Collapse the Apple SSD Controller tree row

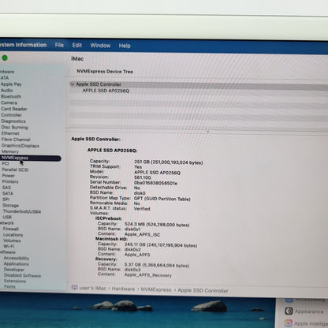pos(73,84)
